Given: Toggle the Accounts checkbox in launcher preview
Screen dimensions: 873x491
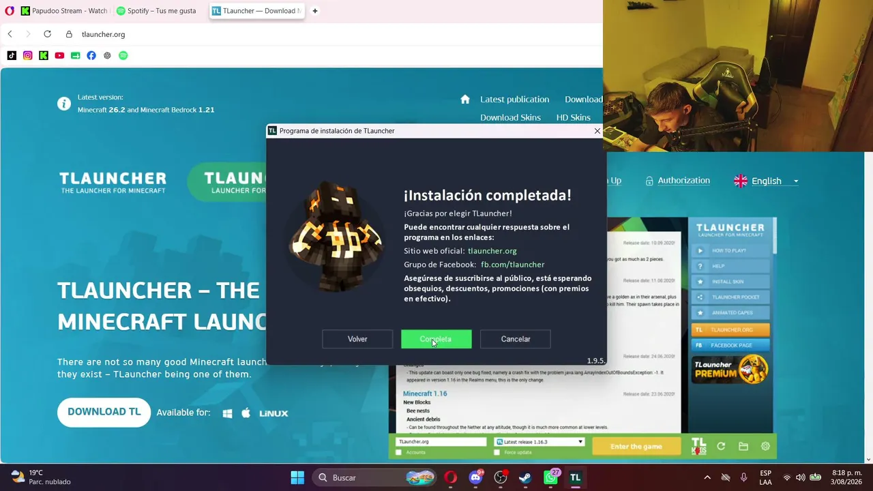Looking at the screenshot, I should point(399,453).
